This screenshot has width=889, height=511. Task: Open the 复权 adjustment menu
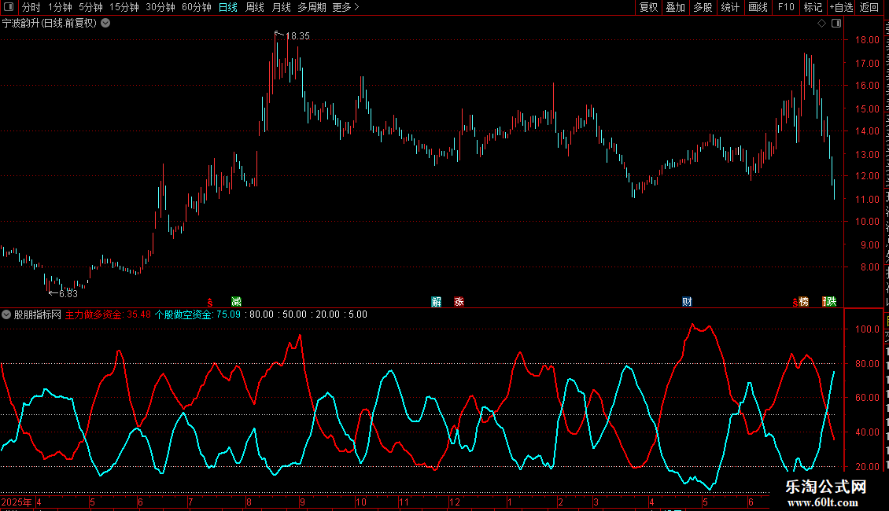pos(648,7)
